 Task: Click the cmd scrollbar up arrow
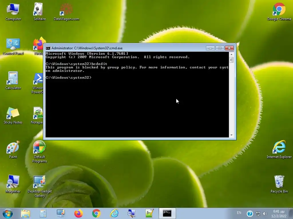point(231,54)
